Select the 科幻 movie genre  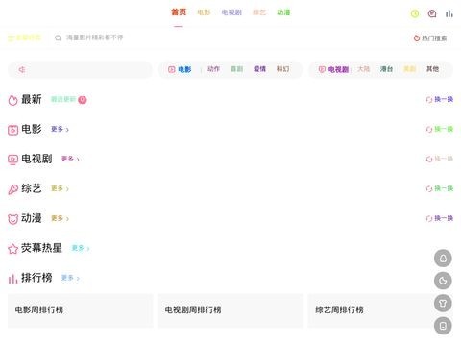[x=283, y=69]
